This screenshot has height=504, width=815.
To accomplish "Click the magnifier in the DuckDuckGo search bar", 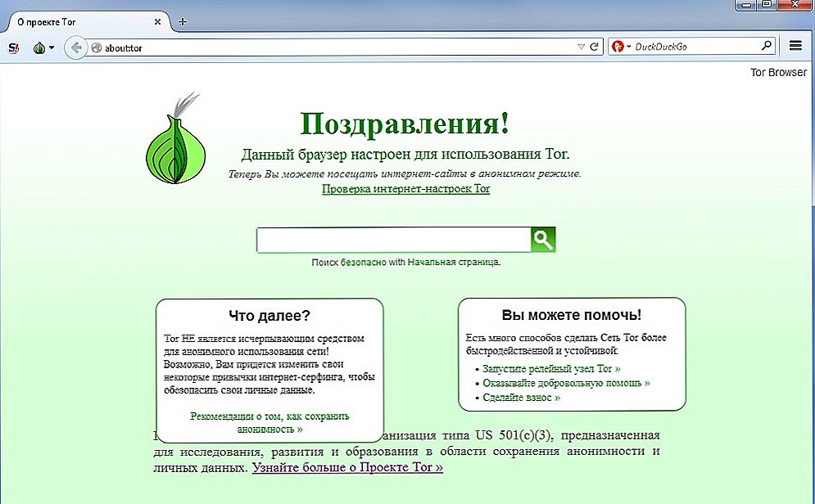I will pos(766,46).
